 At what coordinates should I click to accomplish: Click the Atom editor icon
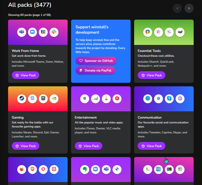(x=180, y=169)
